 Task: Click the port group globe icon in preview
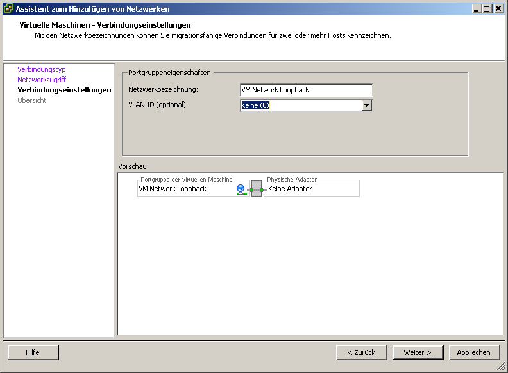pos(241,189)
